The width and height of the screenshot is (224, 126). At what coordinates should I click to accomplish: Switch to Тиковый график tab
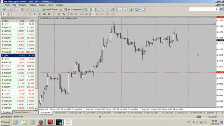(21, 112)
